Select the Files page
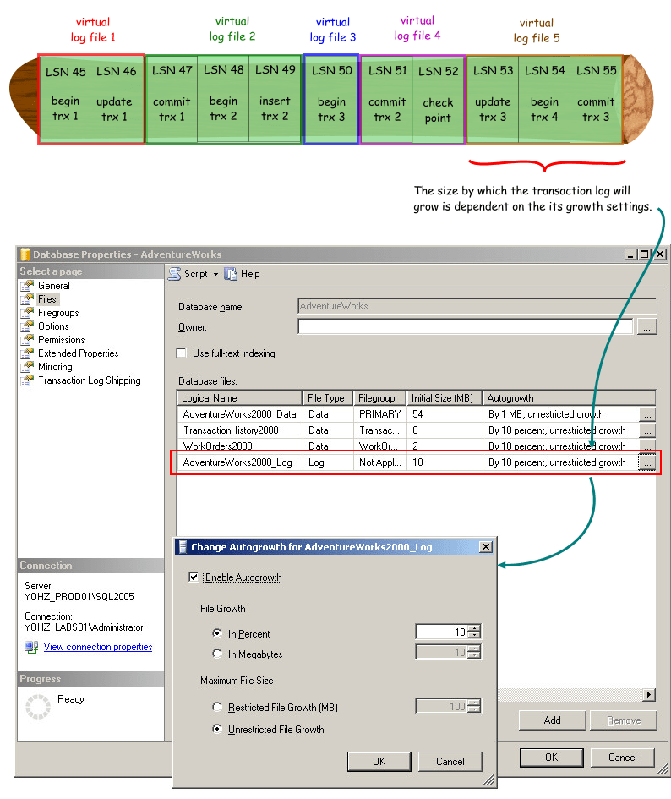This screenshot has height=799, width=671. (x=47, y=299)
